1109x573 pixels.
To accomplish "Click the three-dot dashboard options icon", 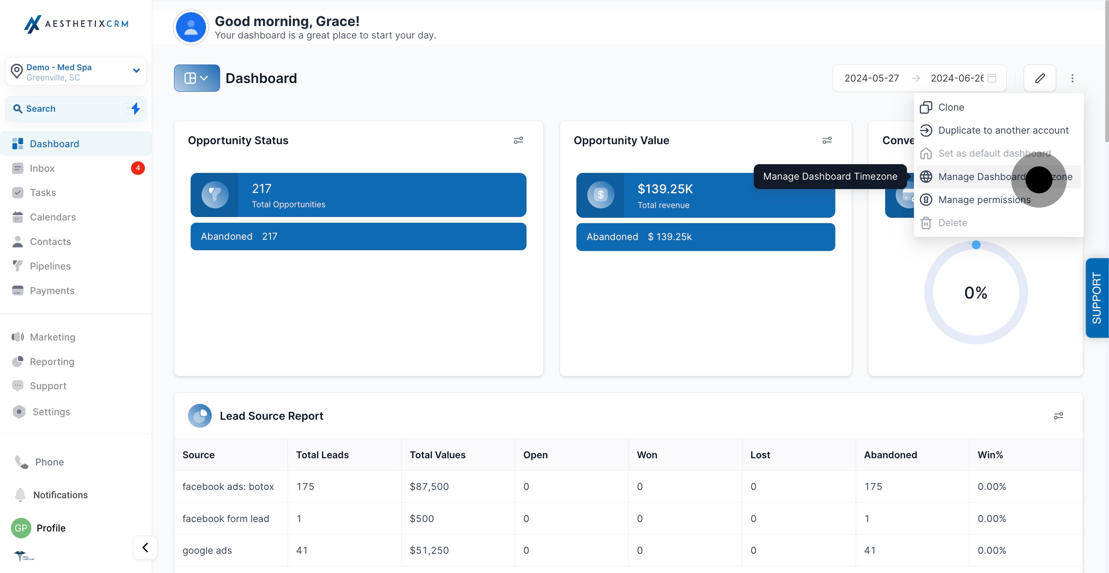I will point(1072,78).
